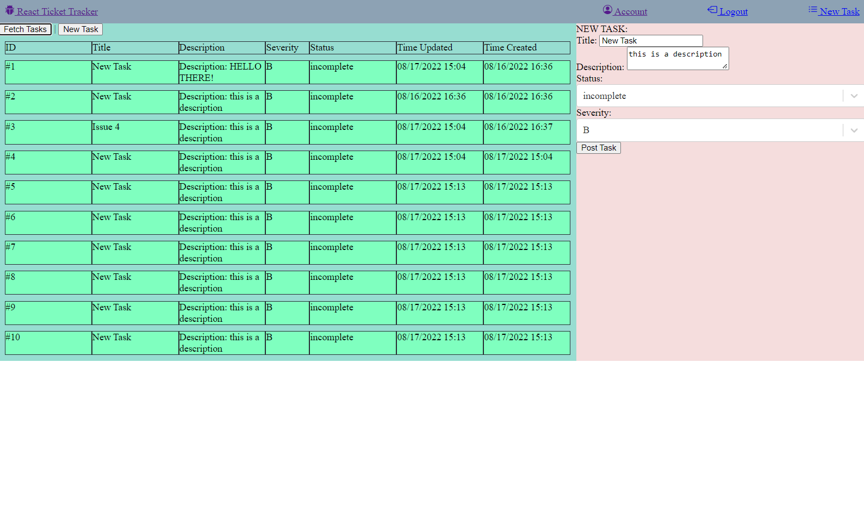This screenshot has width=864, height=506.
Task: Open the Account link in navbar
Action: tap(630, 11)
